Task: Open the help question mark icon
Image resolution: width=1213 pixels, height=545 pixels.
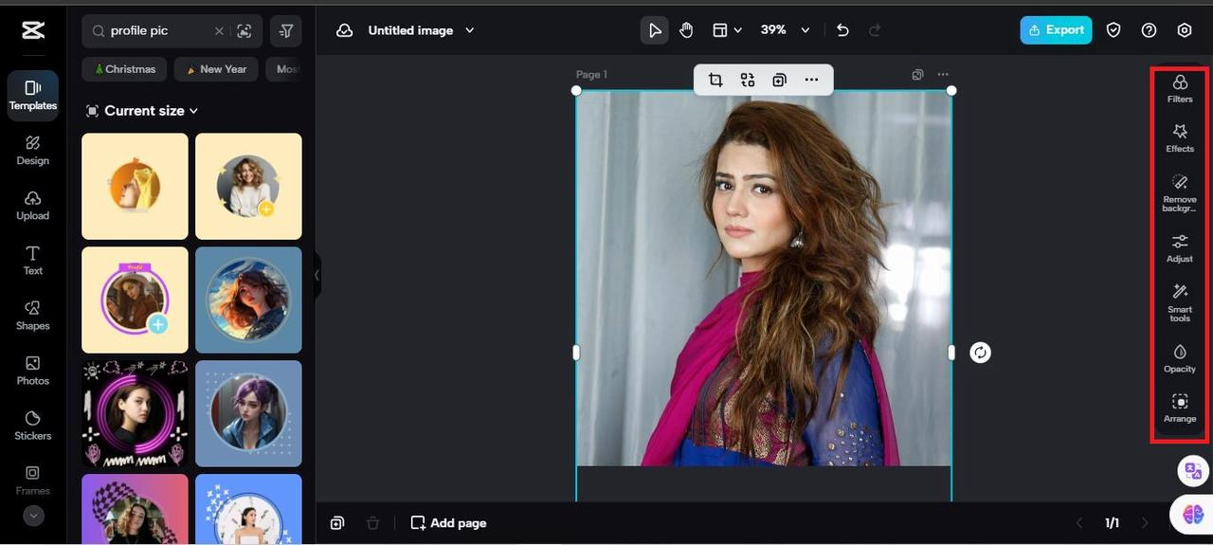Action: point(1149,30)
